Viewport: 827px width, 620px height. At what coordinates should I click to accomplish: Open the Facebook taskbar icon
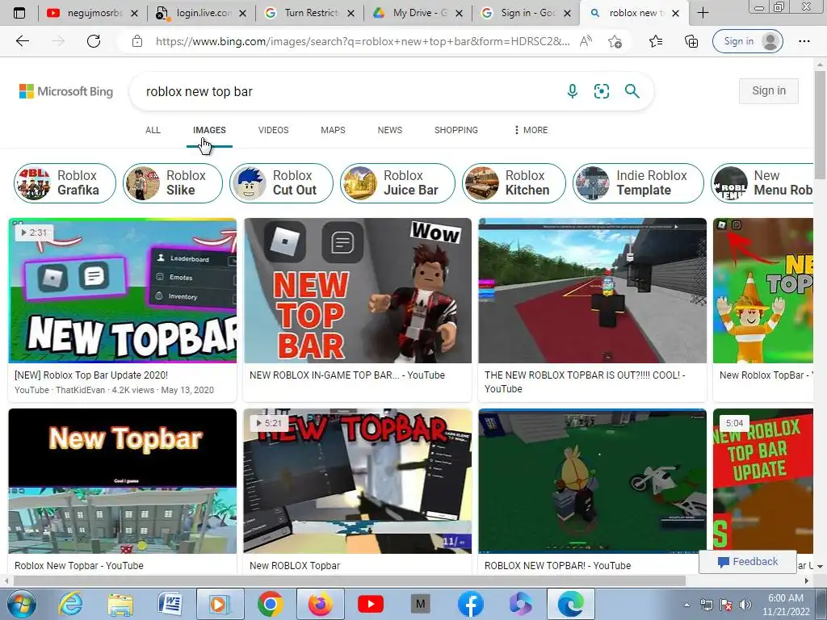point(471,604)
